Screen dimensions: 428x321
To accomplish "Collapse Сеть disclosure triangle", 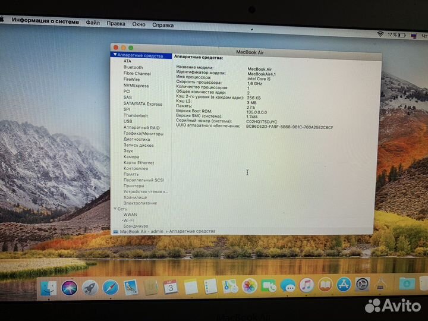I will click(x=115, y=209).
